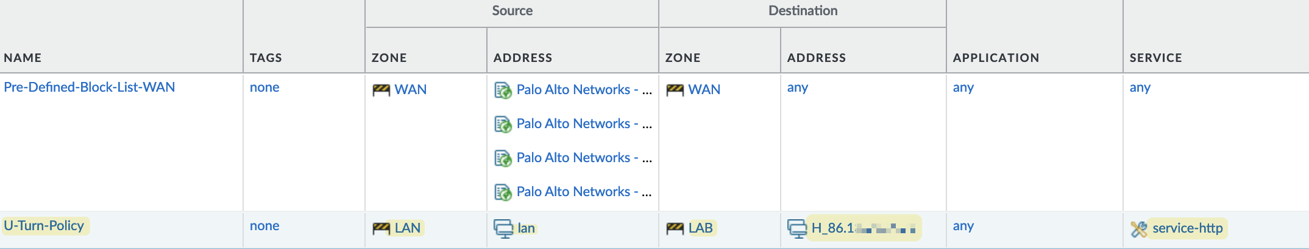The width and height of the screenshot is (1309, 249).
Task: Click the fourth Palo Alto Networks list icon
Action: (503, 193)
